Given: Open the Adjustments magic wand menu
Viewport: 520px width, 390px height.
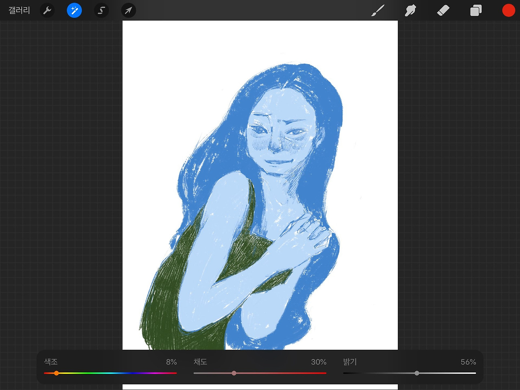Looking at the screenshot, I should pyautogui.click(x=74, y=10).
